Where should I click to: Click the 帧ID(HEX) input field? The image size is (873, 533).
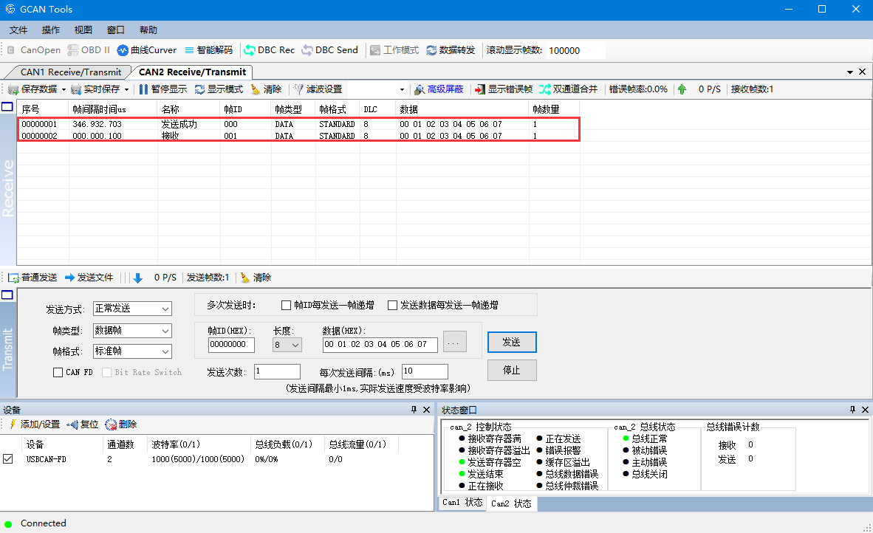point(231,345)
